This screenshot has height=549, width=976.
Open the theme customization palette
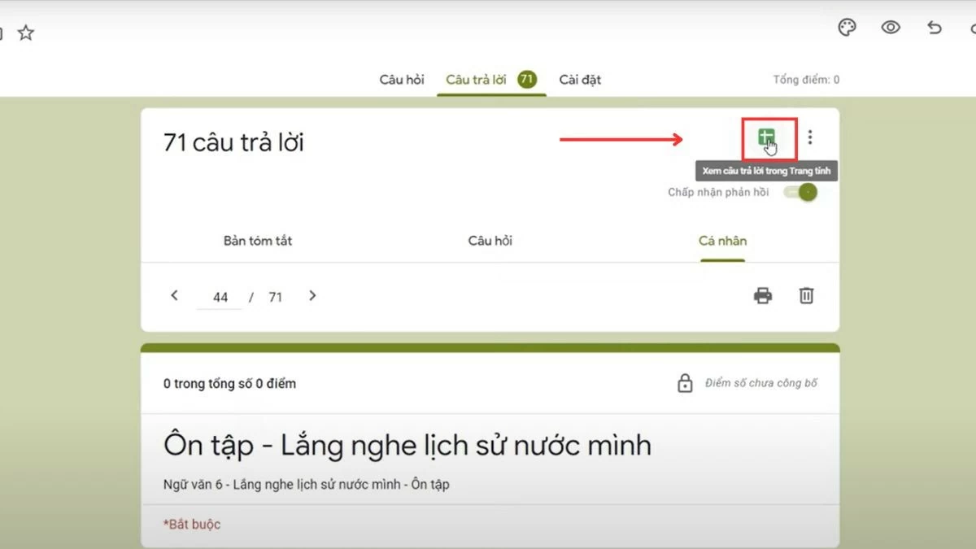pos(846,27)
